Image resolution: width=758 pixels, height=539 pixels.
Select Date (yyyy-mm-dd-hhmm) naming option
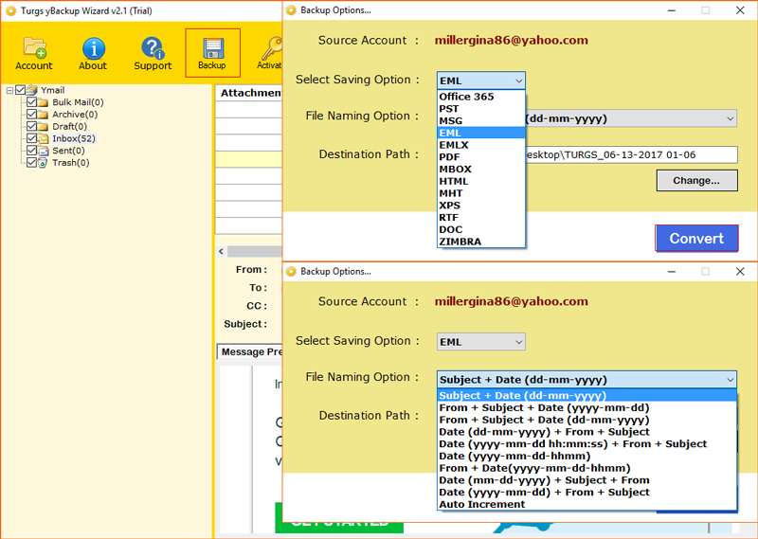587,456
